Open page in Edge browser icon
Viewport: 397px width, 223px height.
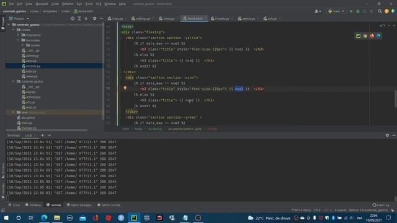pos(378,36)
